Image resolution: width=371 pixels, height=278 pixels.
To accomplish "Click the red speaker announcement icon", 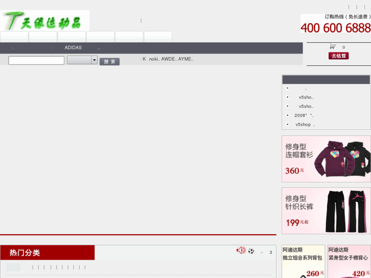I will pyautogui.click(x=241, y=250).
